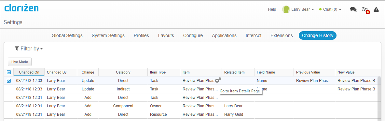Screen dimensions: 385x121
Task: Click the lock icon on first row item
Action: point(220,78)
